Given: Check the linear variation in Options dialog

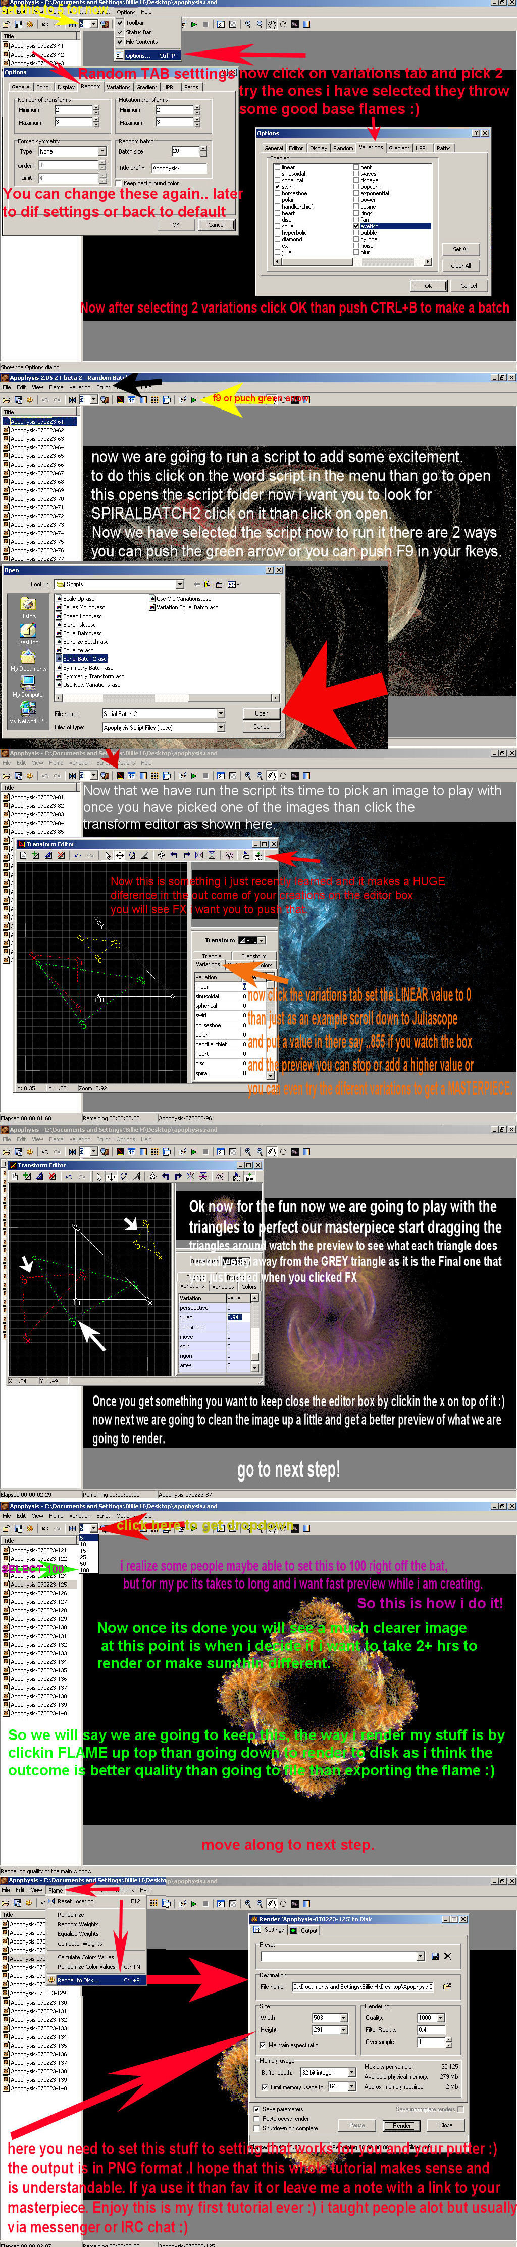Looking at the screenshot, I should click(x=277, y=168).
